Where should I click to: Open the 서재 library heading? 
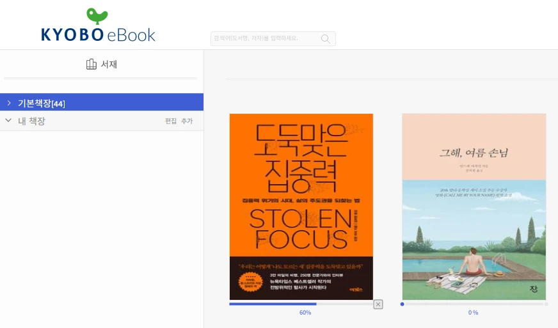102,64
